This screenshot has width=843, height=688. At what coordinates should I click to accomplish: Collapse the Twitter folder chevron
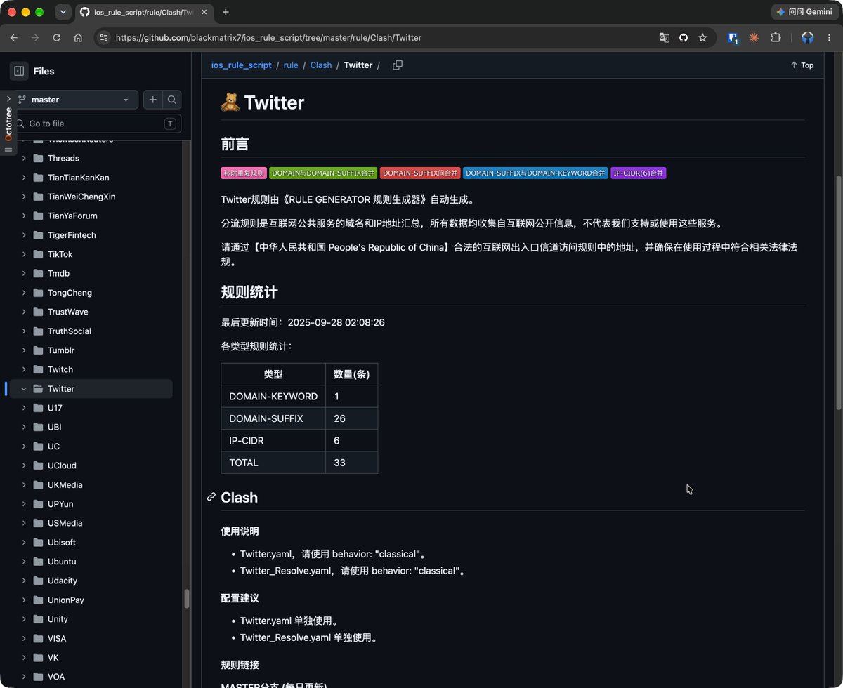[x=24, y=389]
